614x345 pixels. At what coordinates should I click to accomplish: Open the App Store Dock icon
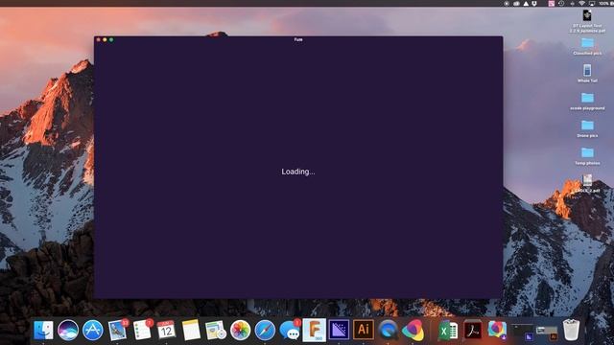92,330
